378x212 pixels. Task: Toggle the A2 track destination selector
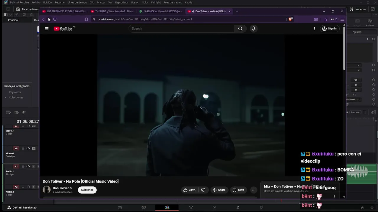click(16, 187)
